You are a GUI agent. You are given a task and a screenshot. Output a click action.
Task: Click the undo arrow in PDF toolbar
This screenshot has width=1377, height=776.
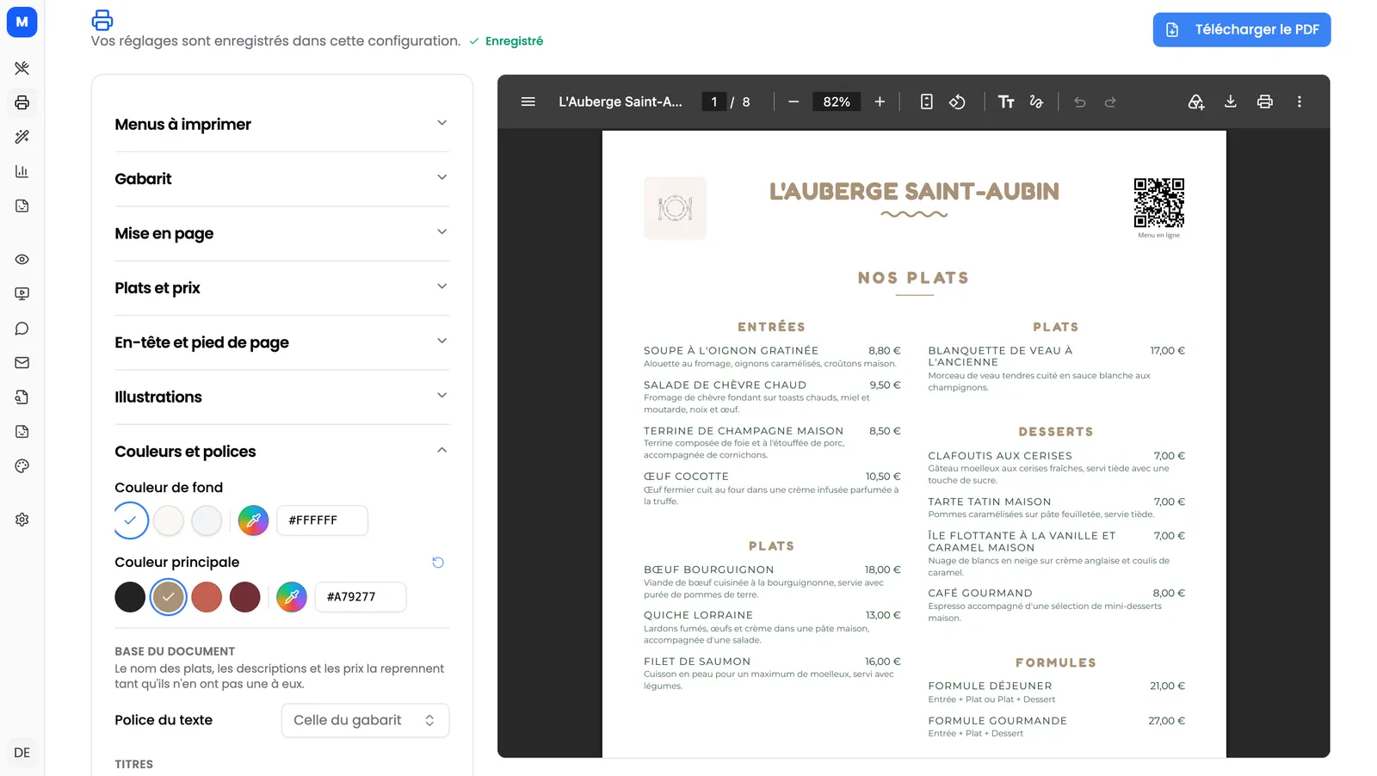[x=1079, y=102]
